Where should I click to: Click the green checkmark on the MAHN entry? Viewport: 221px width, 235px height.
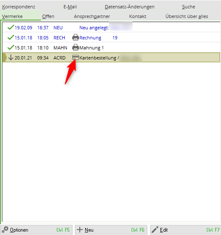[x=10, y=47]
